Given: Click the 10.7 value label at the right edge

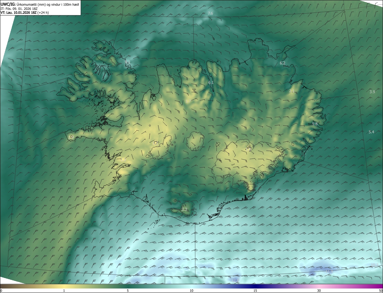Looking at the screenshot, I should (x=374, y=265).
